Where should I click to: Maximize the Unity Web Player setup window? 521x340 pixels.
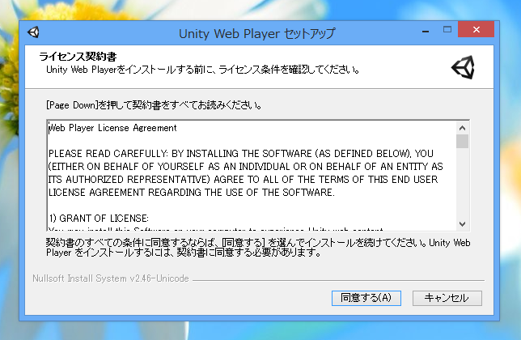pos(447,30)
